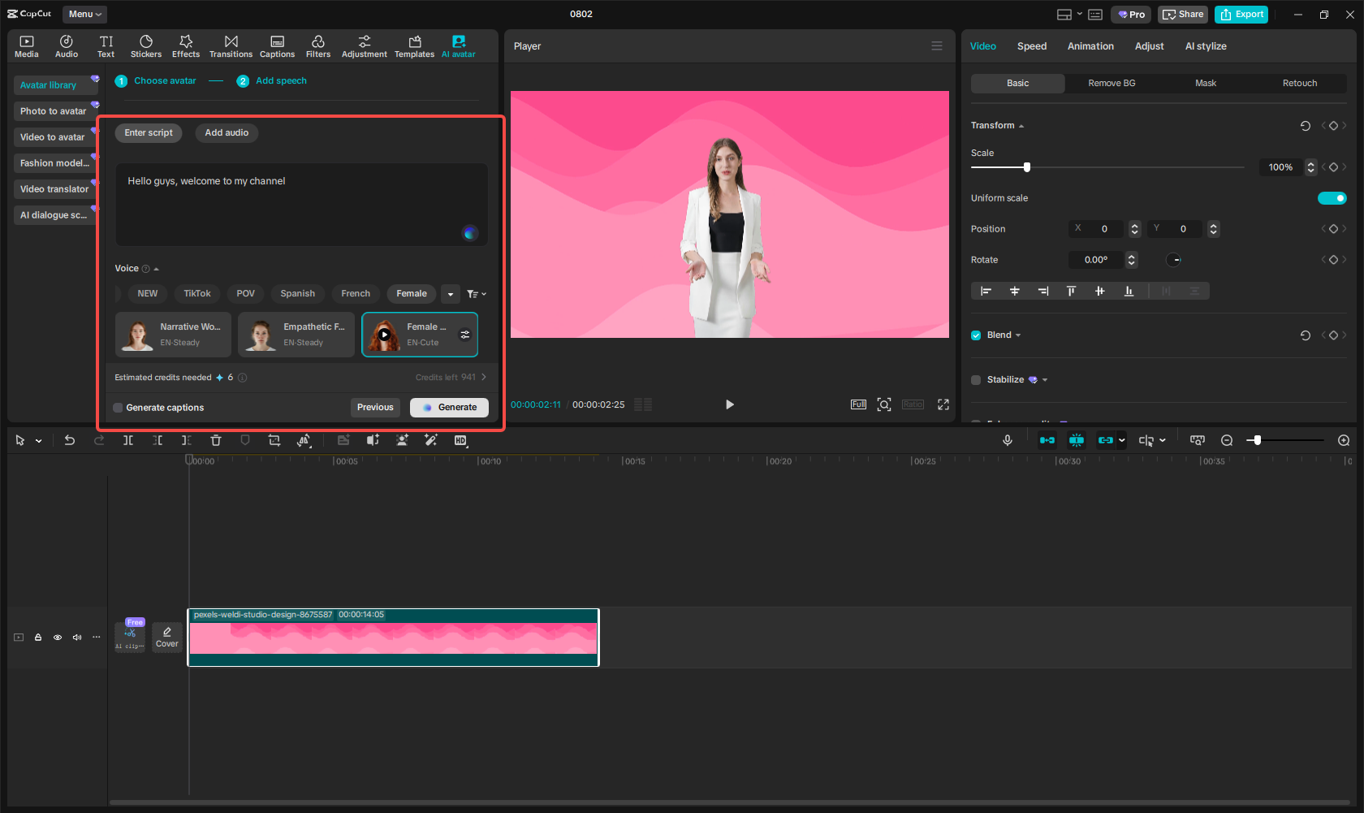Open the extra voice categories dropdown arrow
This screenshot has height=813, width=1364.
click(451, 293)
